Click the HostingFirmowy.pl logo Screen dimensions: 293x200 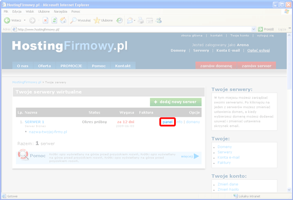coord(70,46)
